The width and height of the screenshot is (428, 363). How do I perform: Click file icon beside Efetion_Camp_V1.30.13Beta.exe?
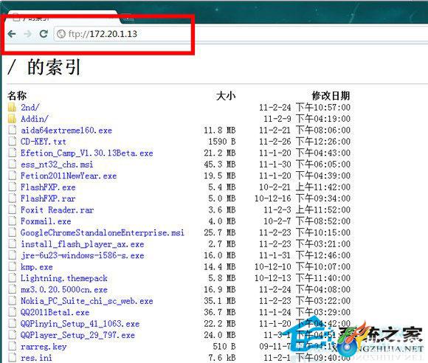coord(12,153)
